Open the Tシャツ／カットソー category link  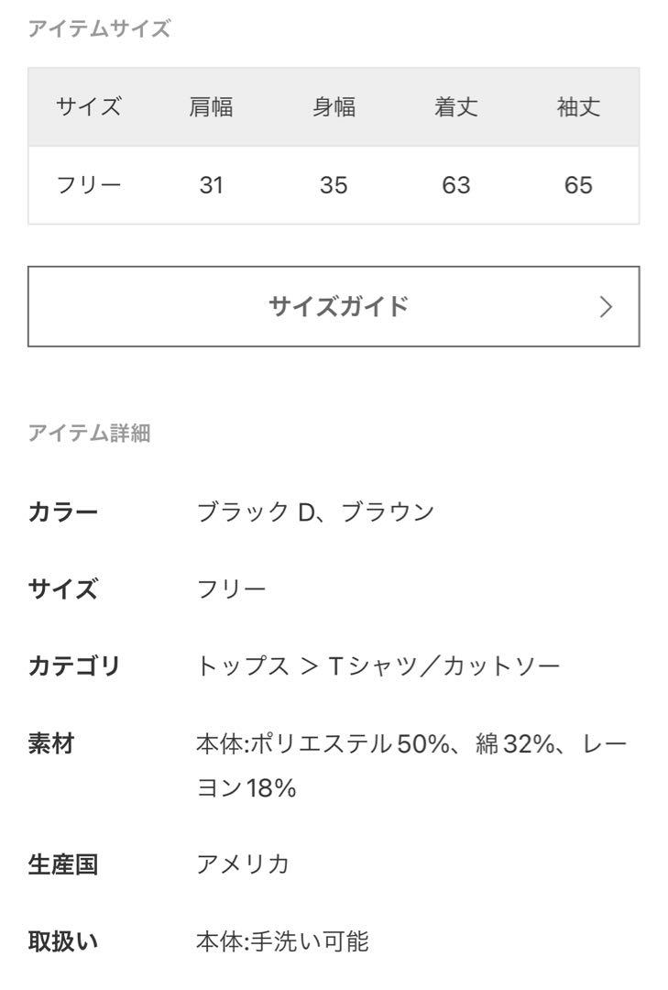pos(444,666)
